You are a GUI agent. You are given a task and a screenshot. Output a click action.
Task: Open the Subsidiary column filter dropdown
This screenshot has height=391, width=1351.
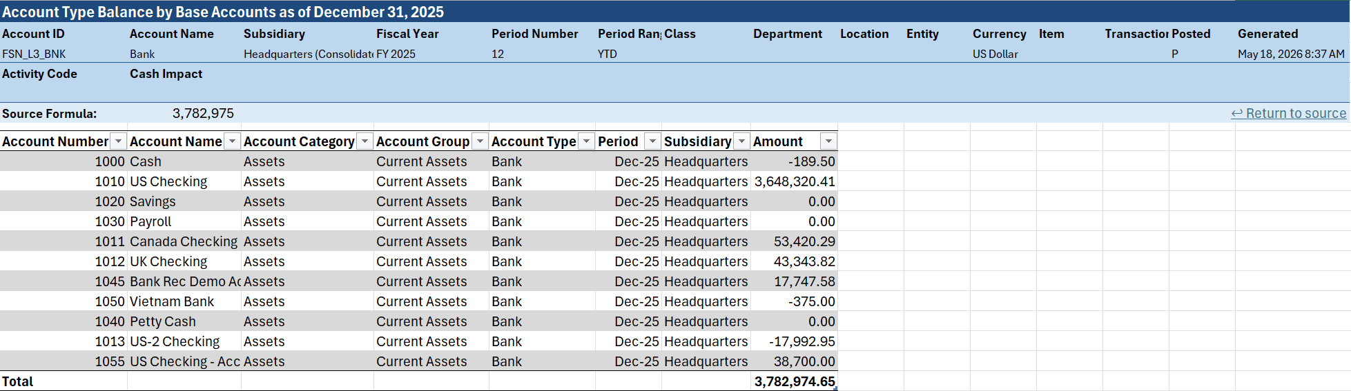point(742,141)
